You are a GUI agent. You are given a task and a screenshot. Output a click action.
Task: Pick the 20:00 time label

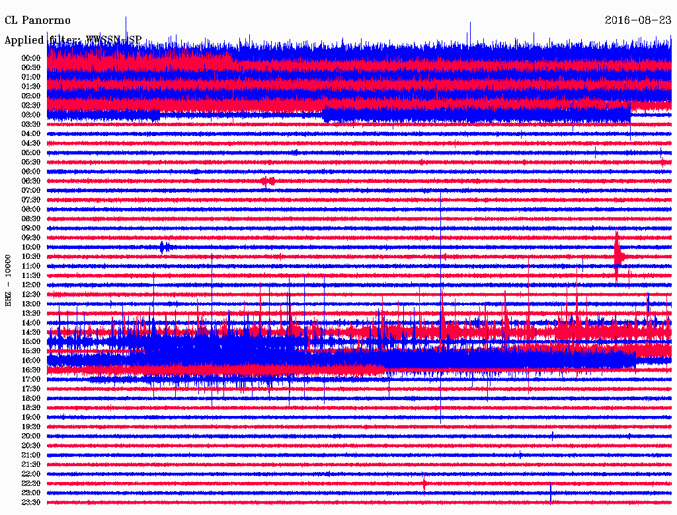pos(30,436)
